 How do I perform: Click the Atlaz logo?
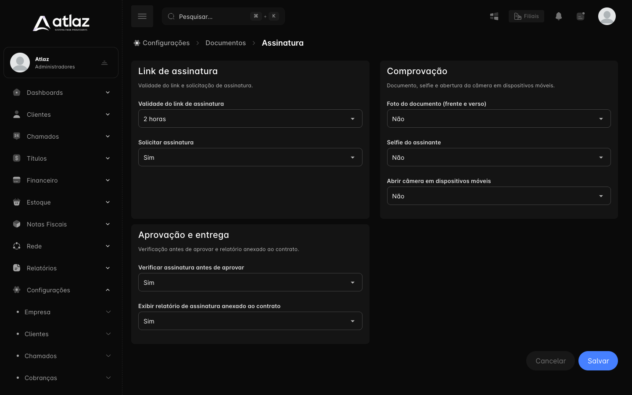(x=61, y=23)
